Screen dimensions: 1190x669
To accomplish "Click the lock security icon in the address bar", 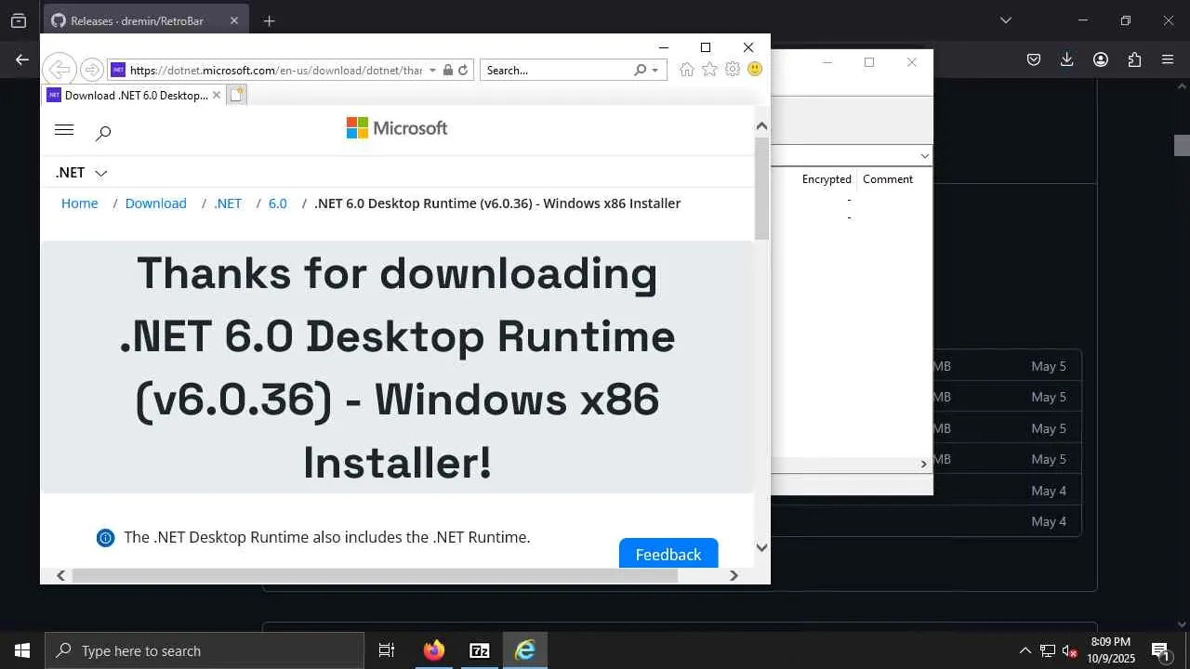I will pos(448,70).
